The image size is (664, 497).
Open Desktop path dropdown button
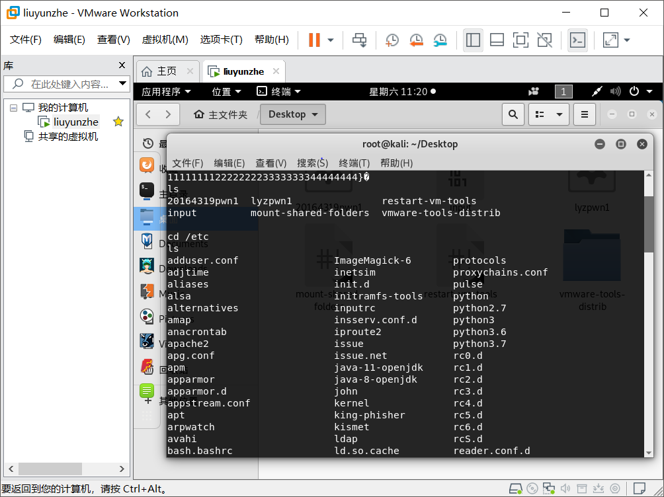tap(293, 114)
